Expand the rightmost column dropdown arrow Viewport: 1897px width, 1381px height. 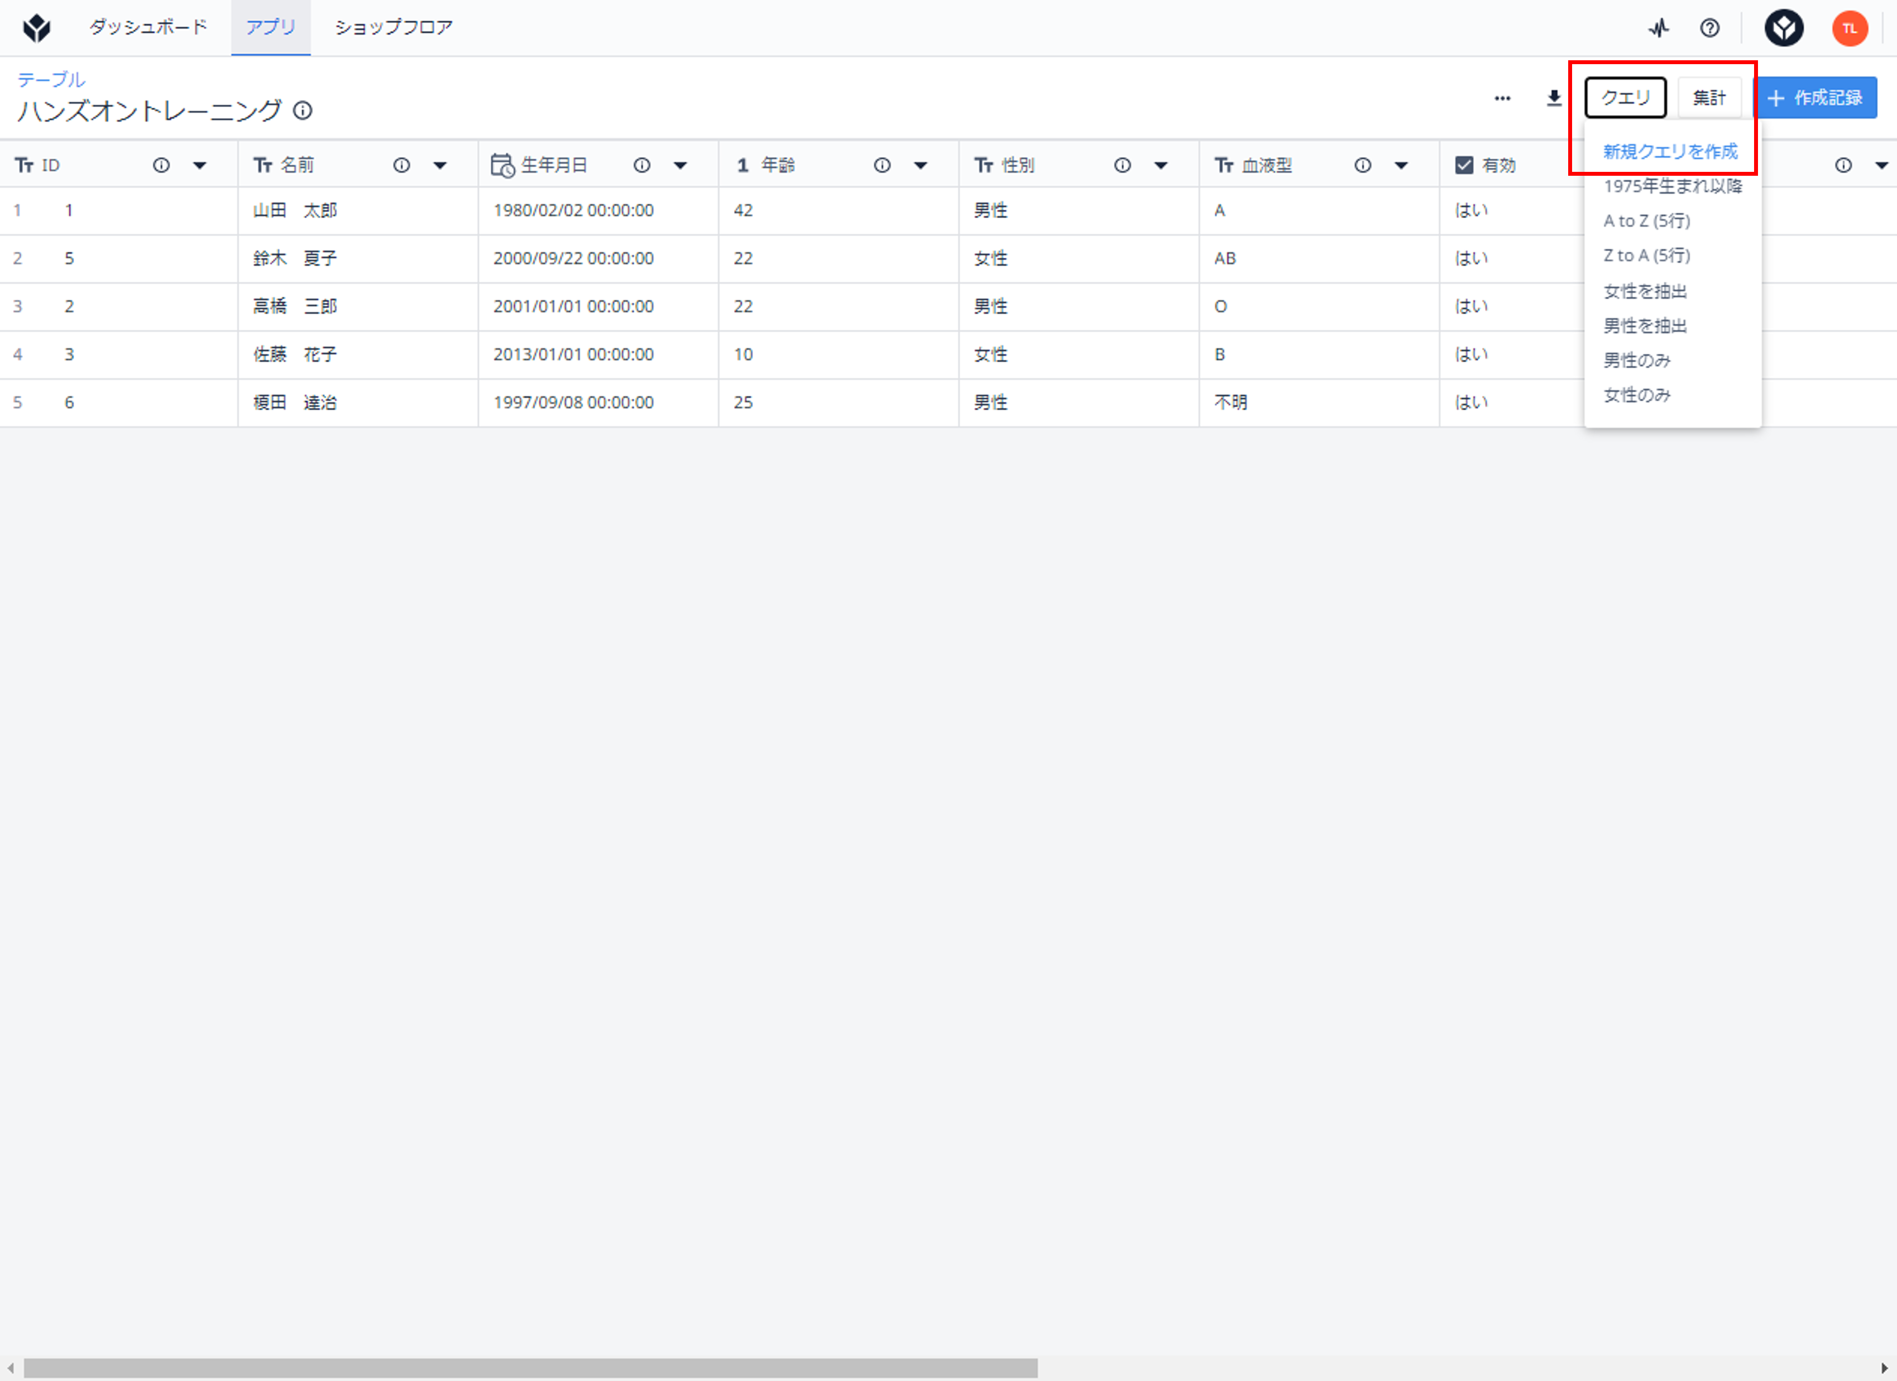click(1882, 166)
